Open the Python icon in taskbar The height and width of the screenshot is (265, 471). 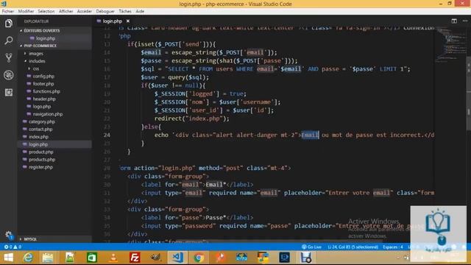263,258
